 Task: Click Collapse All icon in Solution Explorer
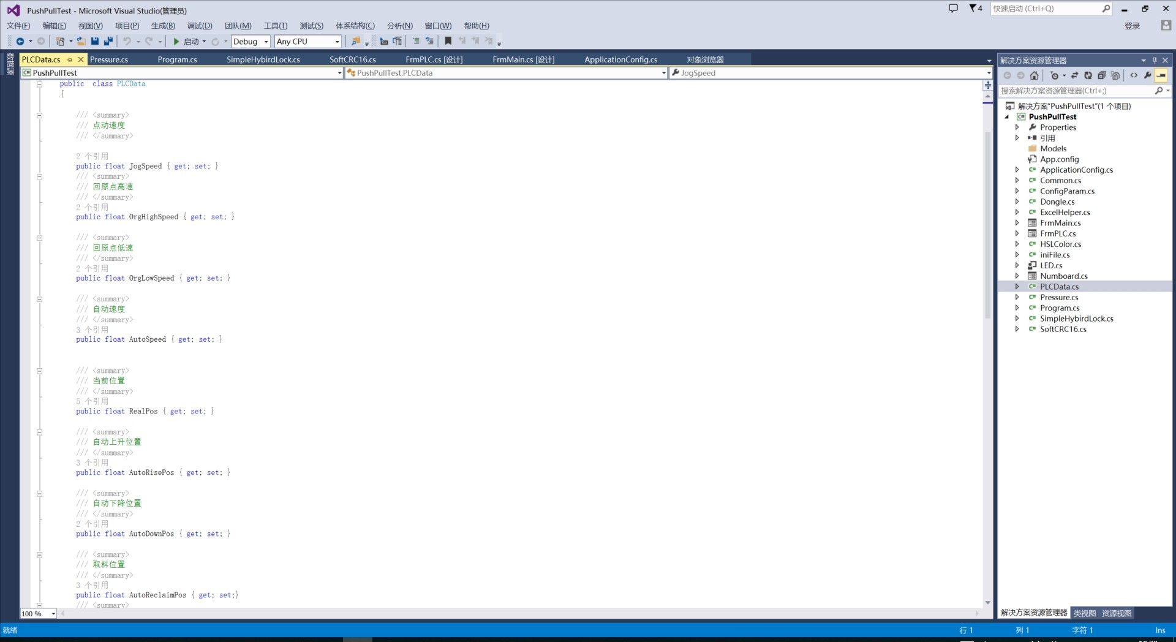click(x=1101, y=75)
